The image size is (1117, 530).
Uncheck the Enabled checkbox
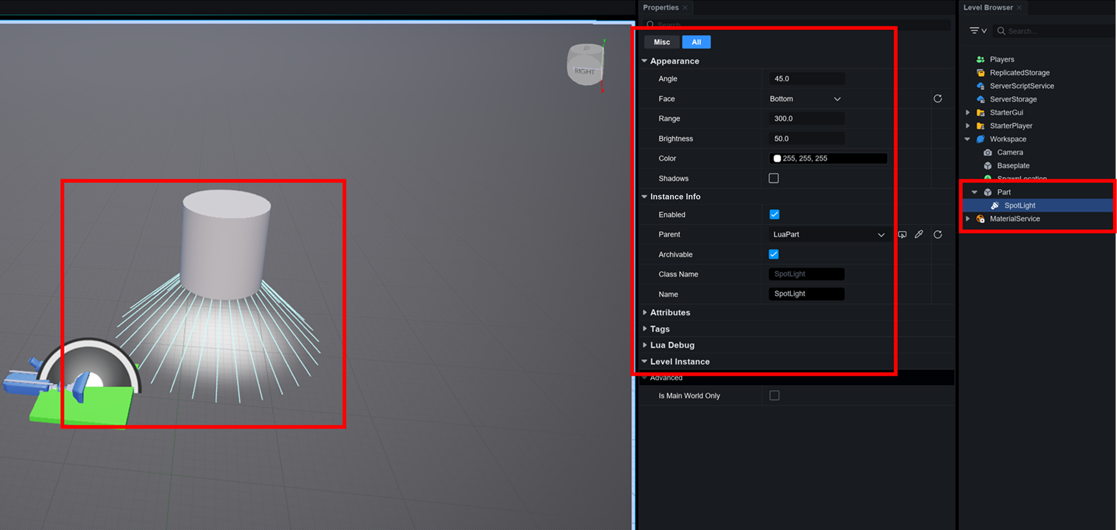coord(774,215)
